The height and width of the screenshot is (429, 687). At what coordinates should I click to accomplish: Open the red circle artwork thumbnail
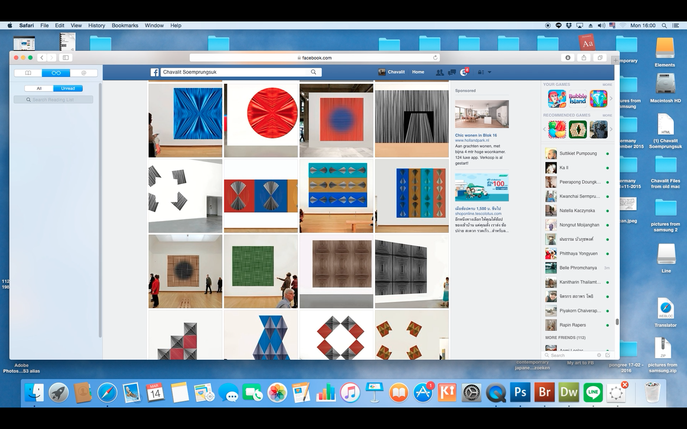tap(261, 120)
